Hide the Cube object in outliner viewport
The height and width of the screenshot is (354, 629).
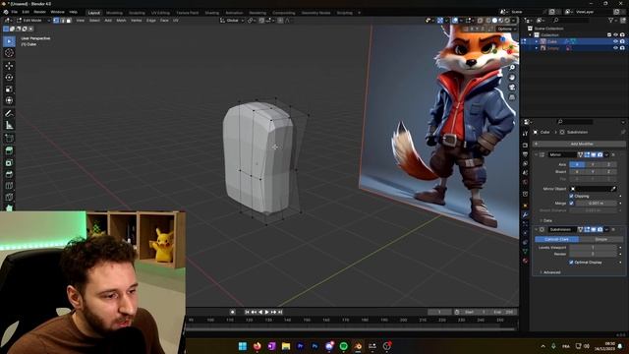615,41
